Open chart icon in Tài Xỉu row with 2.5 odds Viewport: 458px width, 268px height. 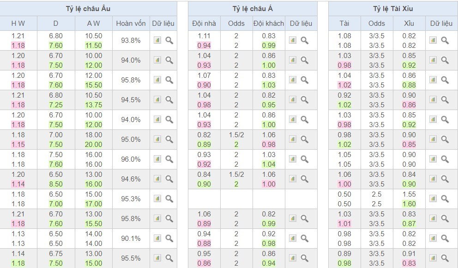pyautogui.click(x=433, y=199)
